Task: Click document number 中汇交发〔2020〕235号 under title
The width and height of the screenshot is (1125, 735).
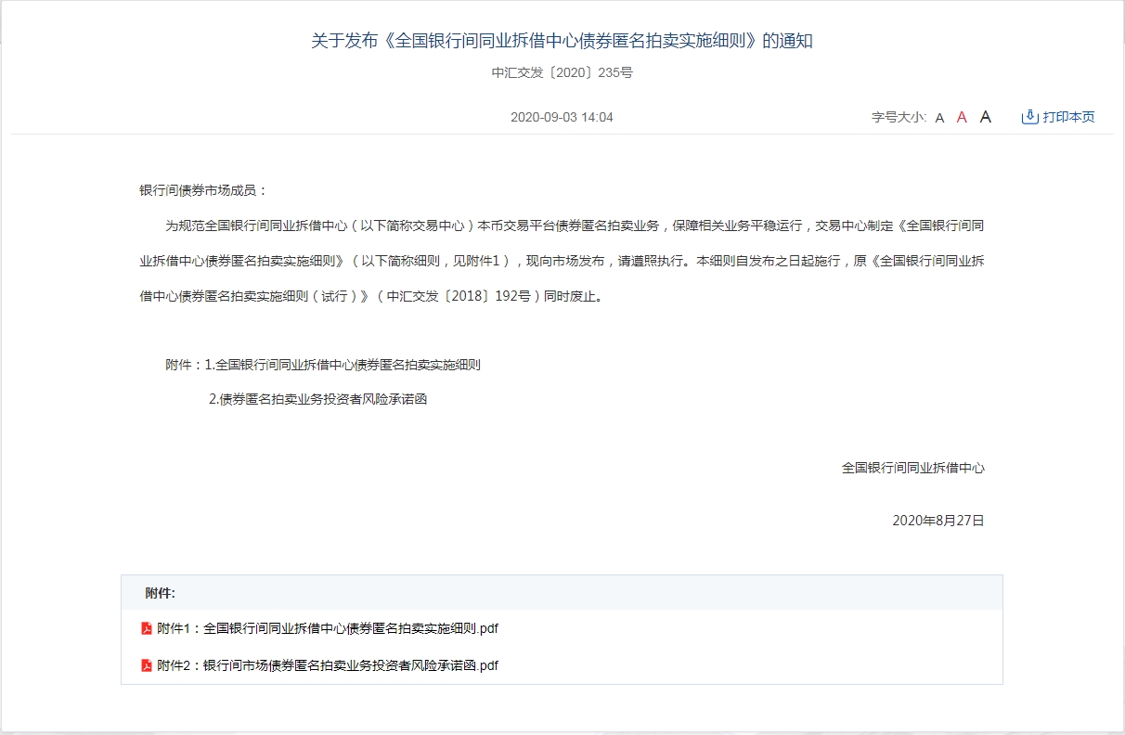Action: 562,72
